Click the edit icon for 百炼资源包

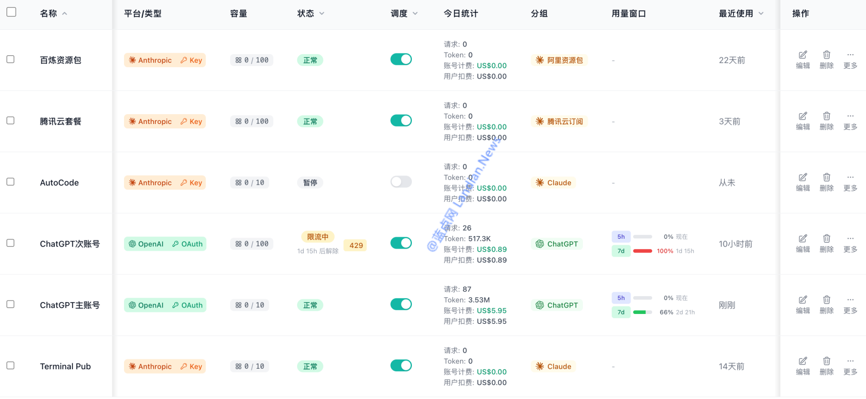tap(803, 55)
